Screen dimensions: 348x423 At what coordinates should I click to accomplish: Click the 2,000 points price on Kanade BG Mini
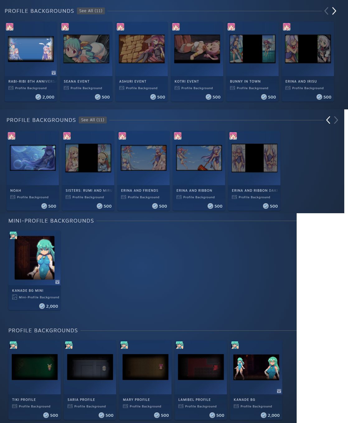click(49, 306)
